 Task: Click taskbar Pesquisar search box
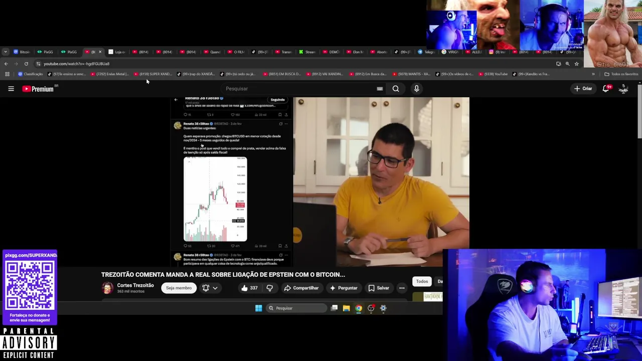point(296,308)
